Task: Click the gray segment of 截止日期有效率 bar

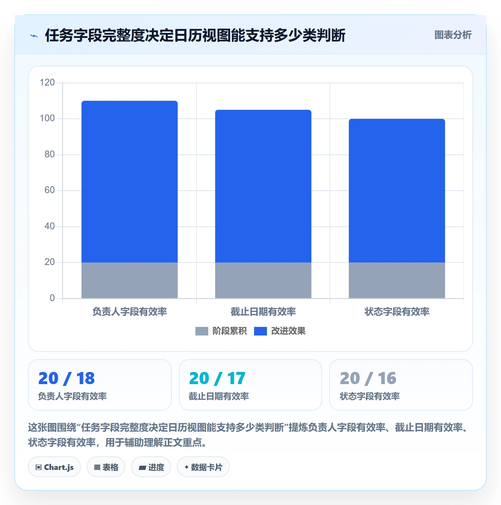Action: point(263,280)
